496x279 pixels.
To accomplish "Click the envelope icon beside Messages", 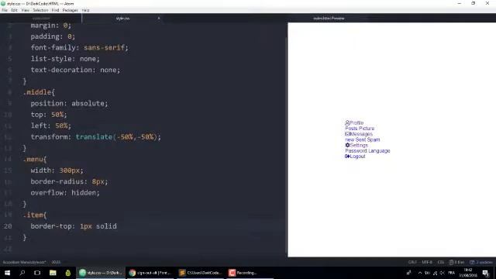I will 347,134.
